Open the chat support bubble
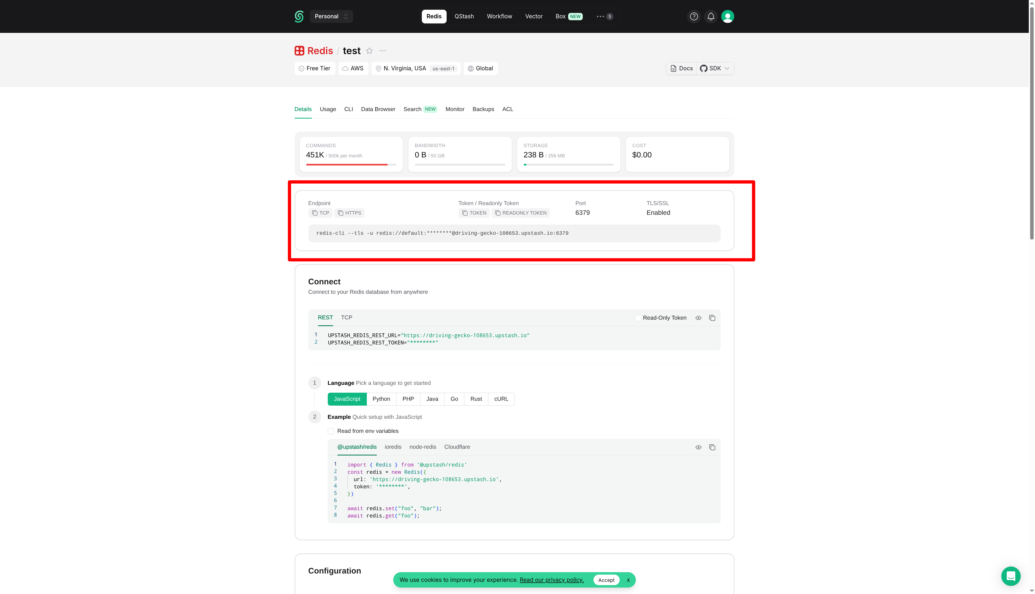This screenshot has height=594, width=1035. (1010, 576)
